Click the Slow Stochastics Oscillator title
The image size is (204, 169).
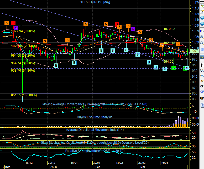[95, 143]
